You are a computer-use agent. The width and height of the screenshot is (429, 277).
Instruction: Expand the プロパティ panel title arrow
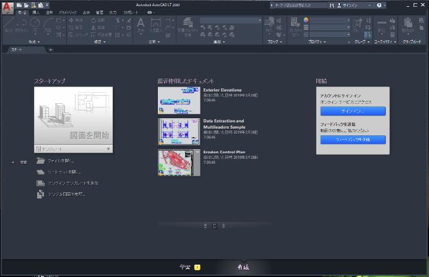click(x=325, y=42)
